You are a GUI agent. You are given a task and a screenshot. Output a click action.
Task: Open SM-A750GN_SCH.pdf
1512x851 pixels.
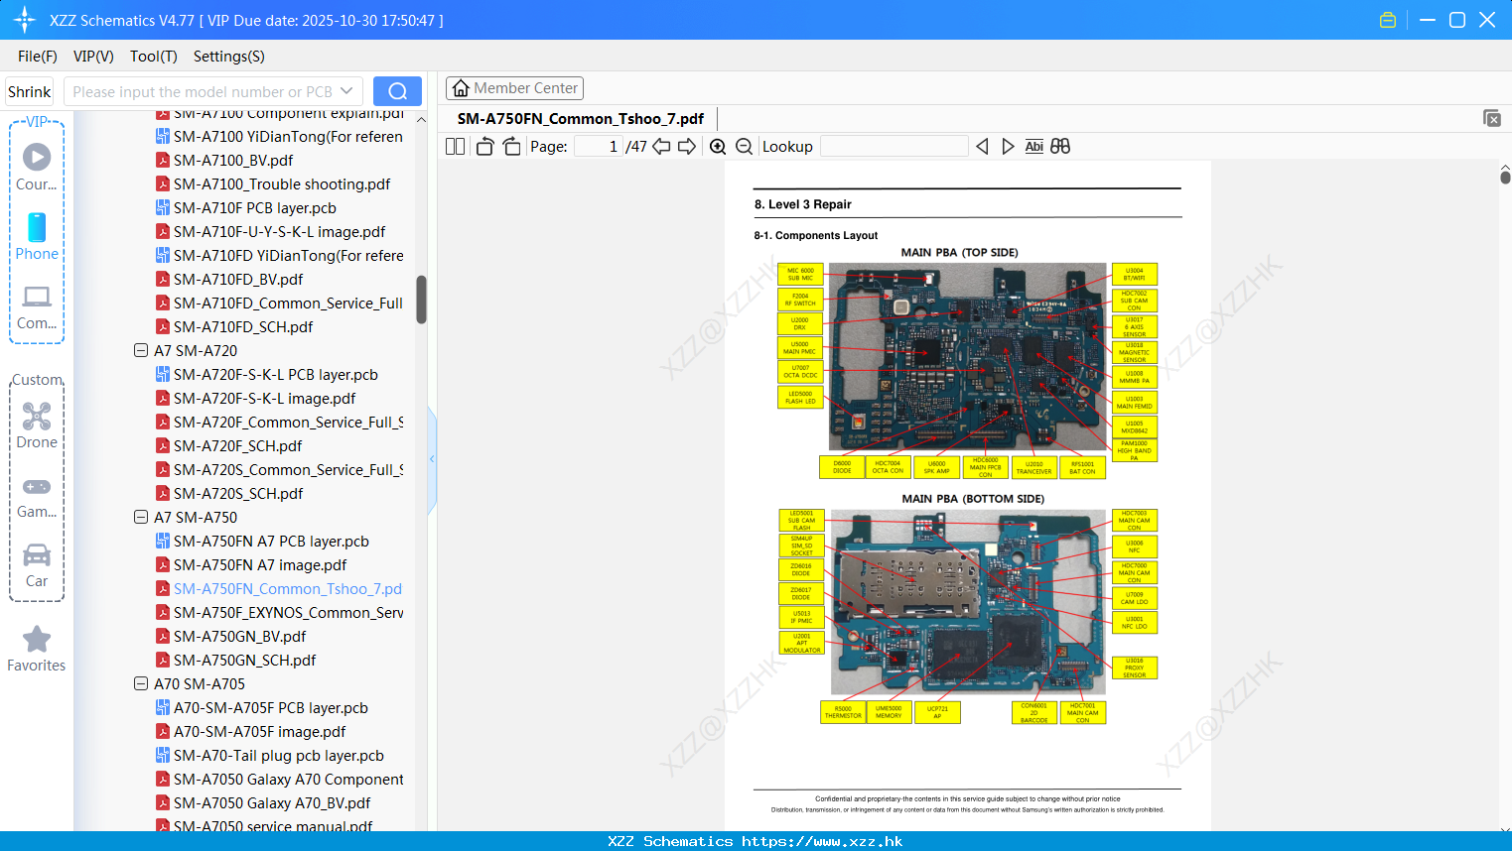(x=245, y=660)
